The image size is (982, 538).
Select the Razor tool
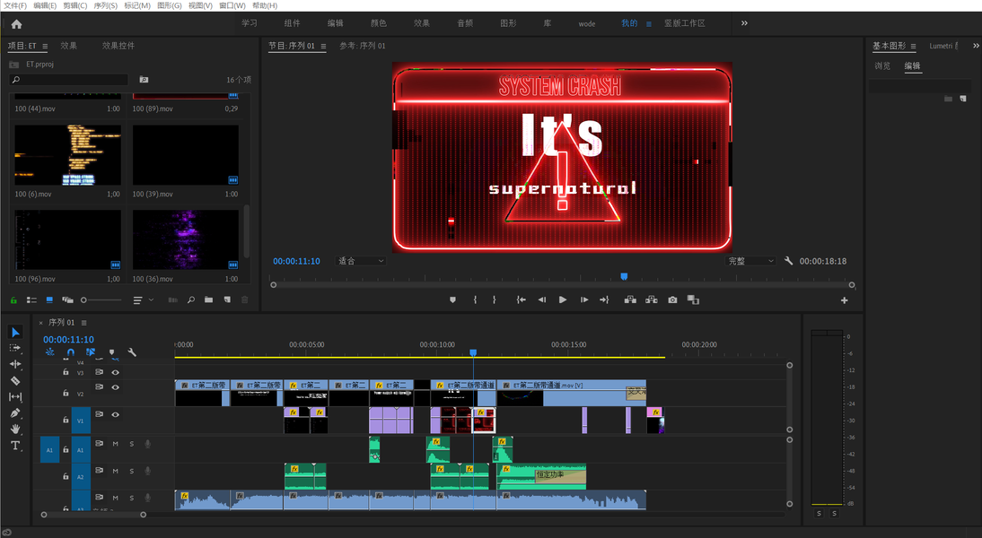[x=15, y=380]
